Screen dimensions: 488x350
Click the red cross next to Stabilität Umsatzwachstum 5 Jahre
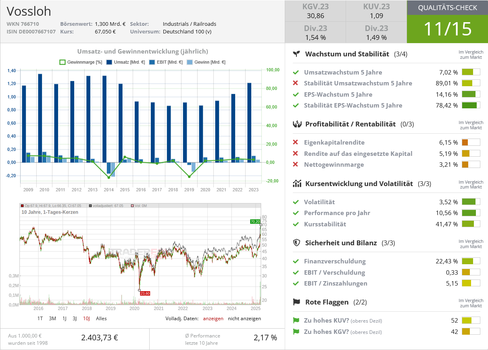pyautogui.click(x=296, y=83)
